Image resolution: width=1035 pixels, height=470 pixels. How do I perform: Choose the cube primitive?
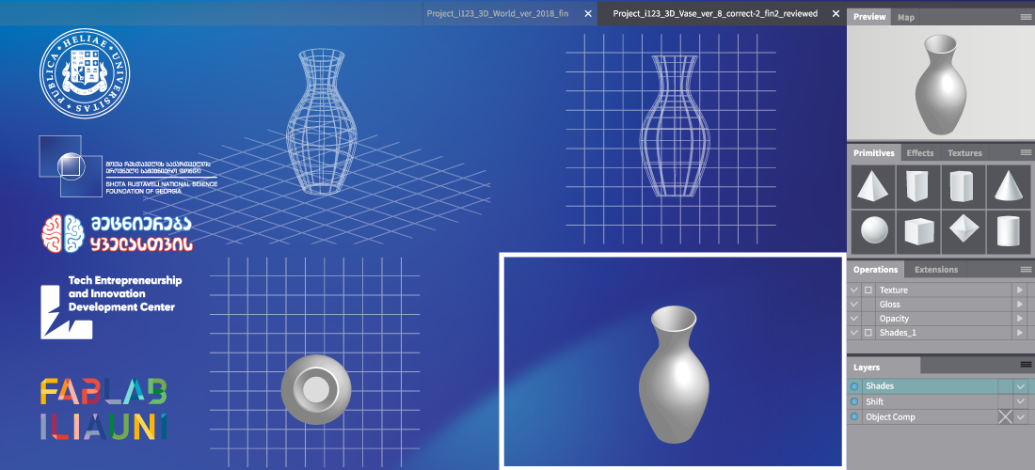point(916,231)
